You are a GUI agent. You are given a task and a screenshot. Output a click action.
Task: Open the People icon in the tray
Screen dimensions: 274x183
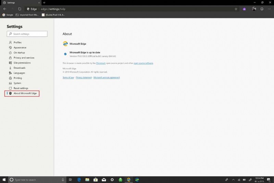[227, 180]
